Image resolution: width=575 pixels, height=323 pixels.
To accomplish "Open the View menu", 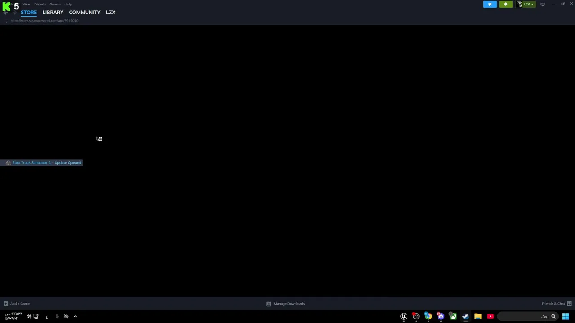I will [x=27, y=4].
